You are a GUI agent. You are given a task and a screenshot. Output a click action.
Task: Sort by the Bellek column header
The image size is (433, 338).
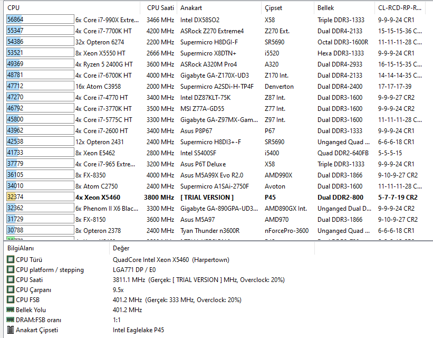coord(344,8)
